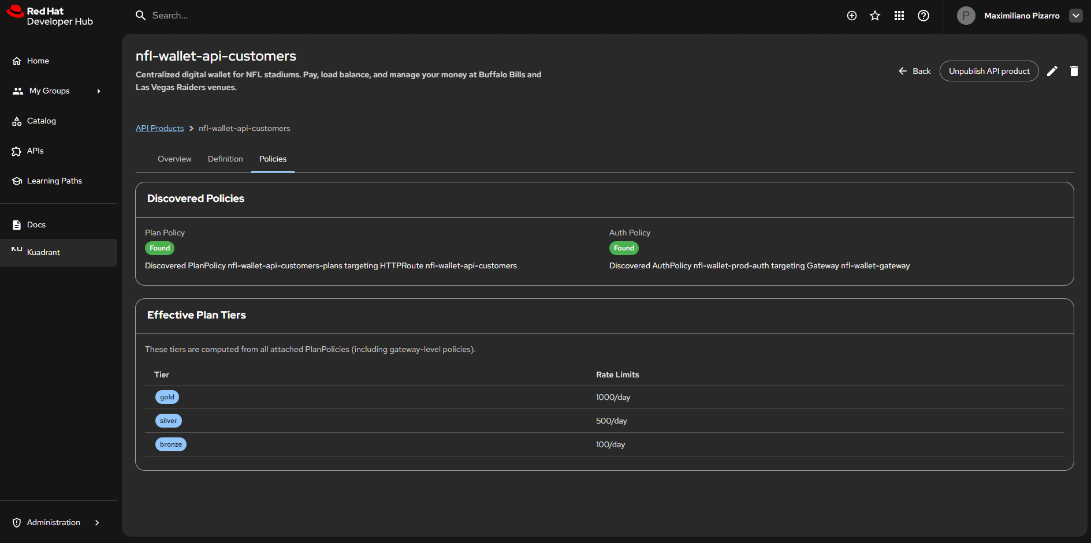
Task: Open the user profile dropdown arrow
Action: tap(1075, 16)
